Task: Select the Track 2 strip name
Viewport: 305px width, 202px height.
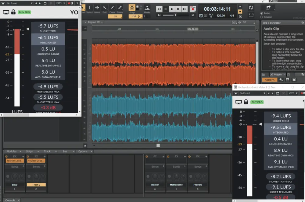Action: pos(36,185)
